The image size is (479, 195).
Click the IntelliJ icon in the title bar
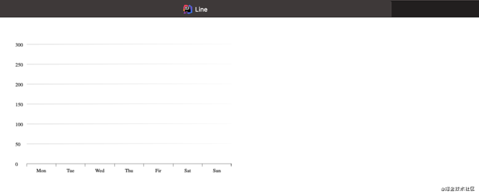[188, 9]
